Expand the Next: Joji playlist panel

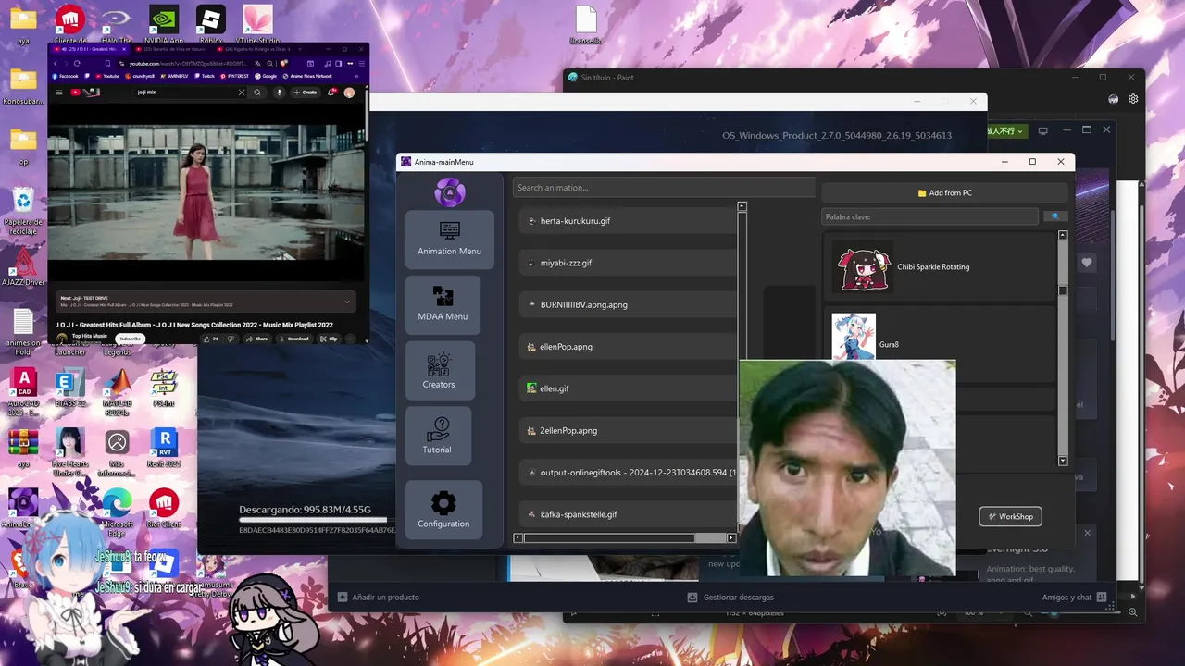pos(348,302)
